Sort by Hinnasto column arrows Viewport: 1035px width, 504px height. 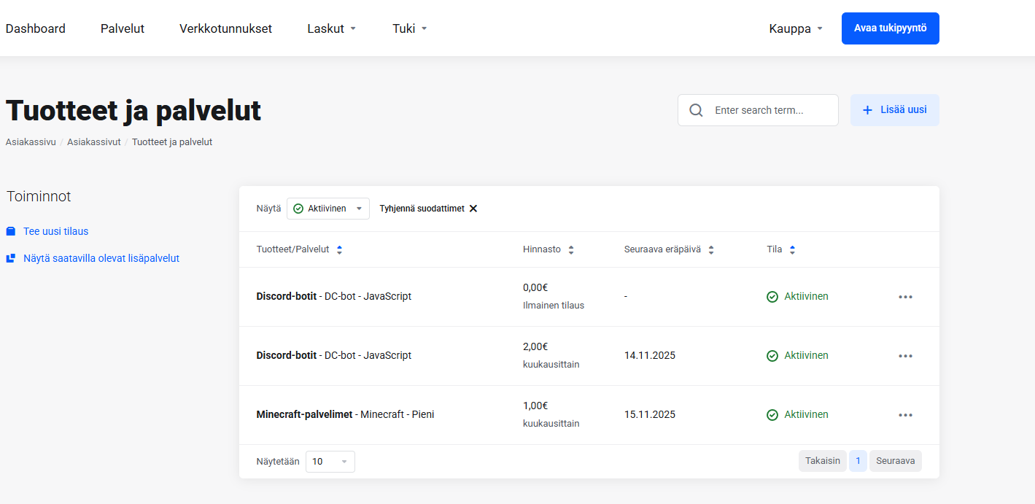571,249
